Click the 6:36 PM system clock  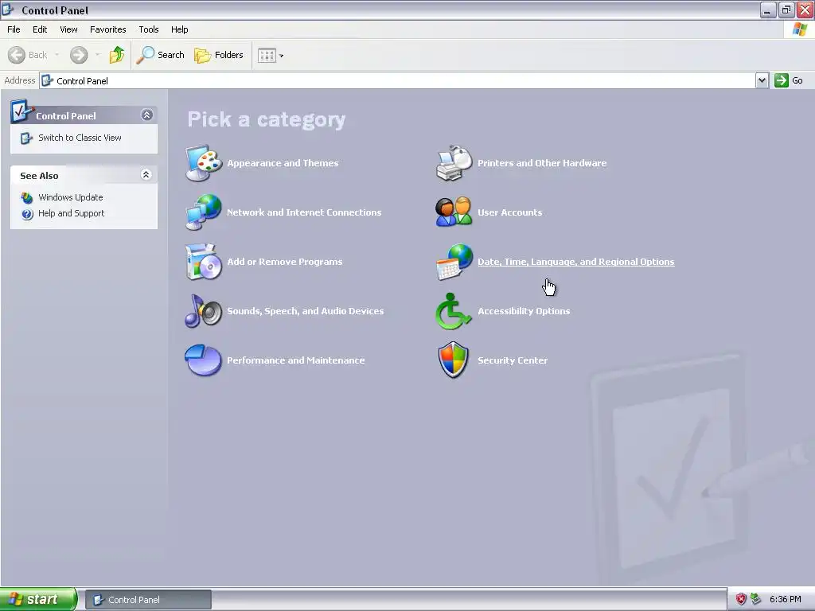point(785,600)
